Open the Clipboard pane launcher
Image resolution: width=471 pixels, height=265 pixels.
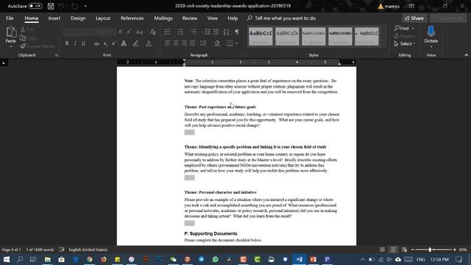(57, 55)
